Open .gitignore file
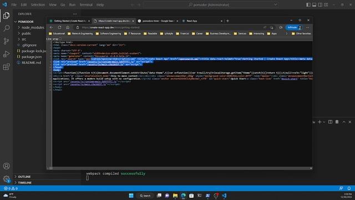355x200 pixels. [x=29, y=45]
